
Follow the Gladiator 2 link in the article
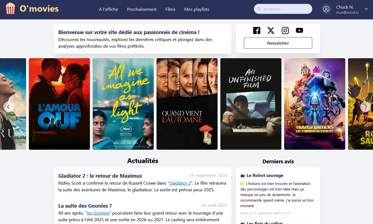[x=180, y=183]
